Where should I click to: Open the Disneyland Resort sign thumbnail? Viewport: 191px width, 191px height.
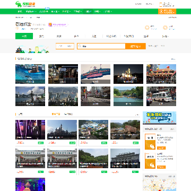click(95, 74)
